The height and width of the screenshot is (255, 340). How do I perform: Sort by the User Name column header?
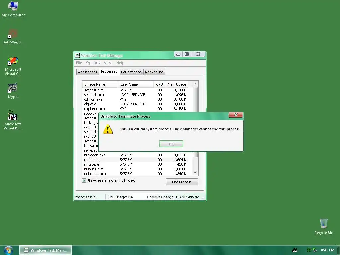point(135,84)
